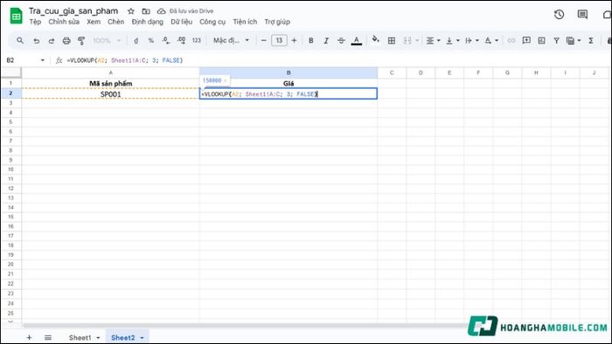Open the Chỉnh sửa menu

(64, 22)
